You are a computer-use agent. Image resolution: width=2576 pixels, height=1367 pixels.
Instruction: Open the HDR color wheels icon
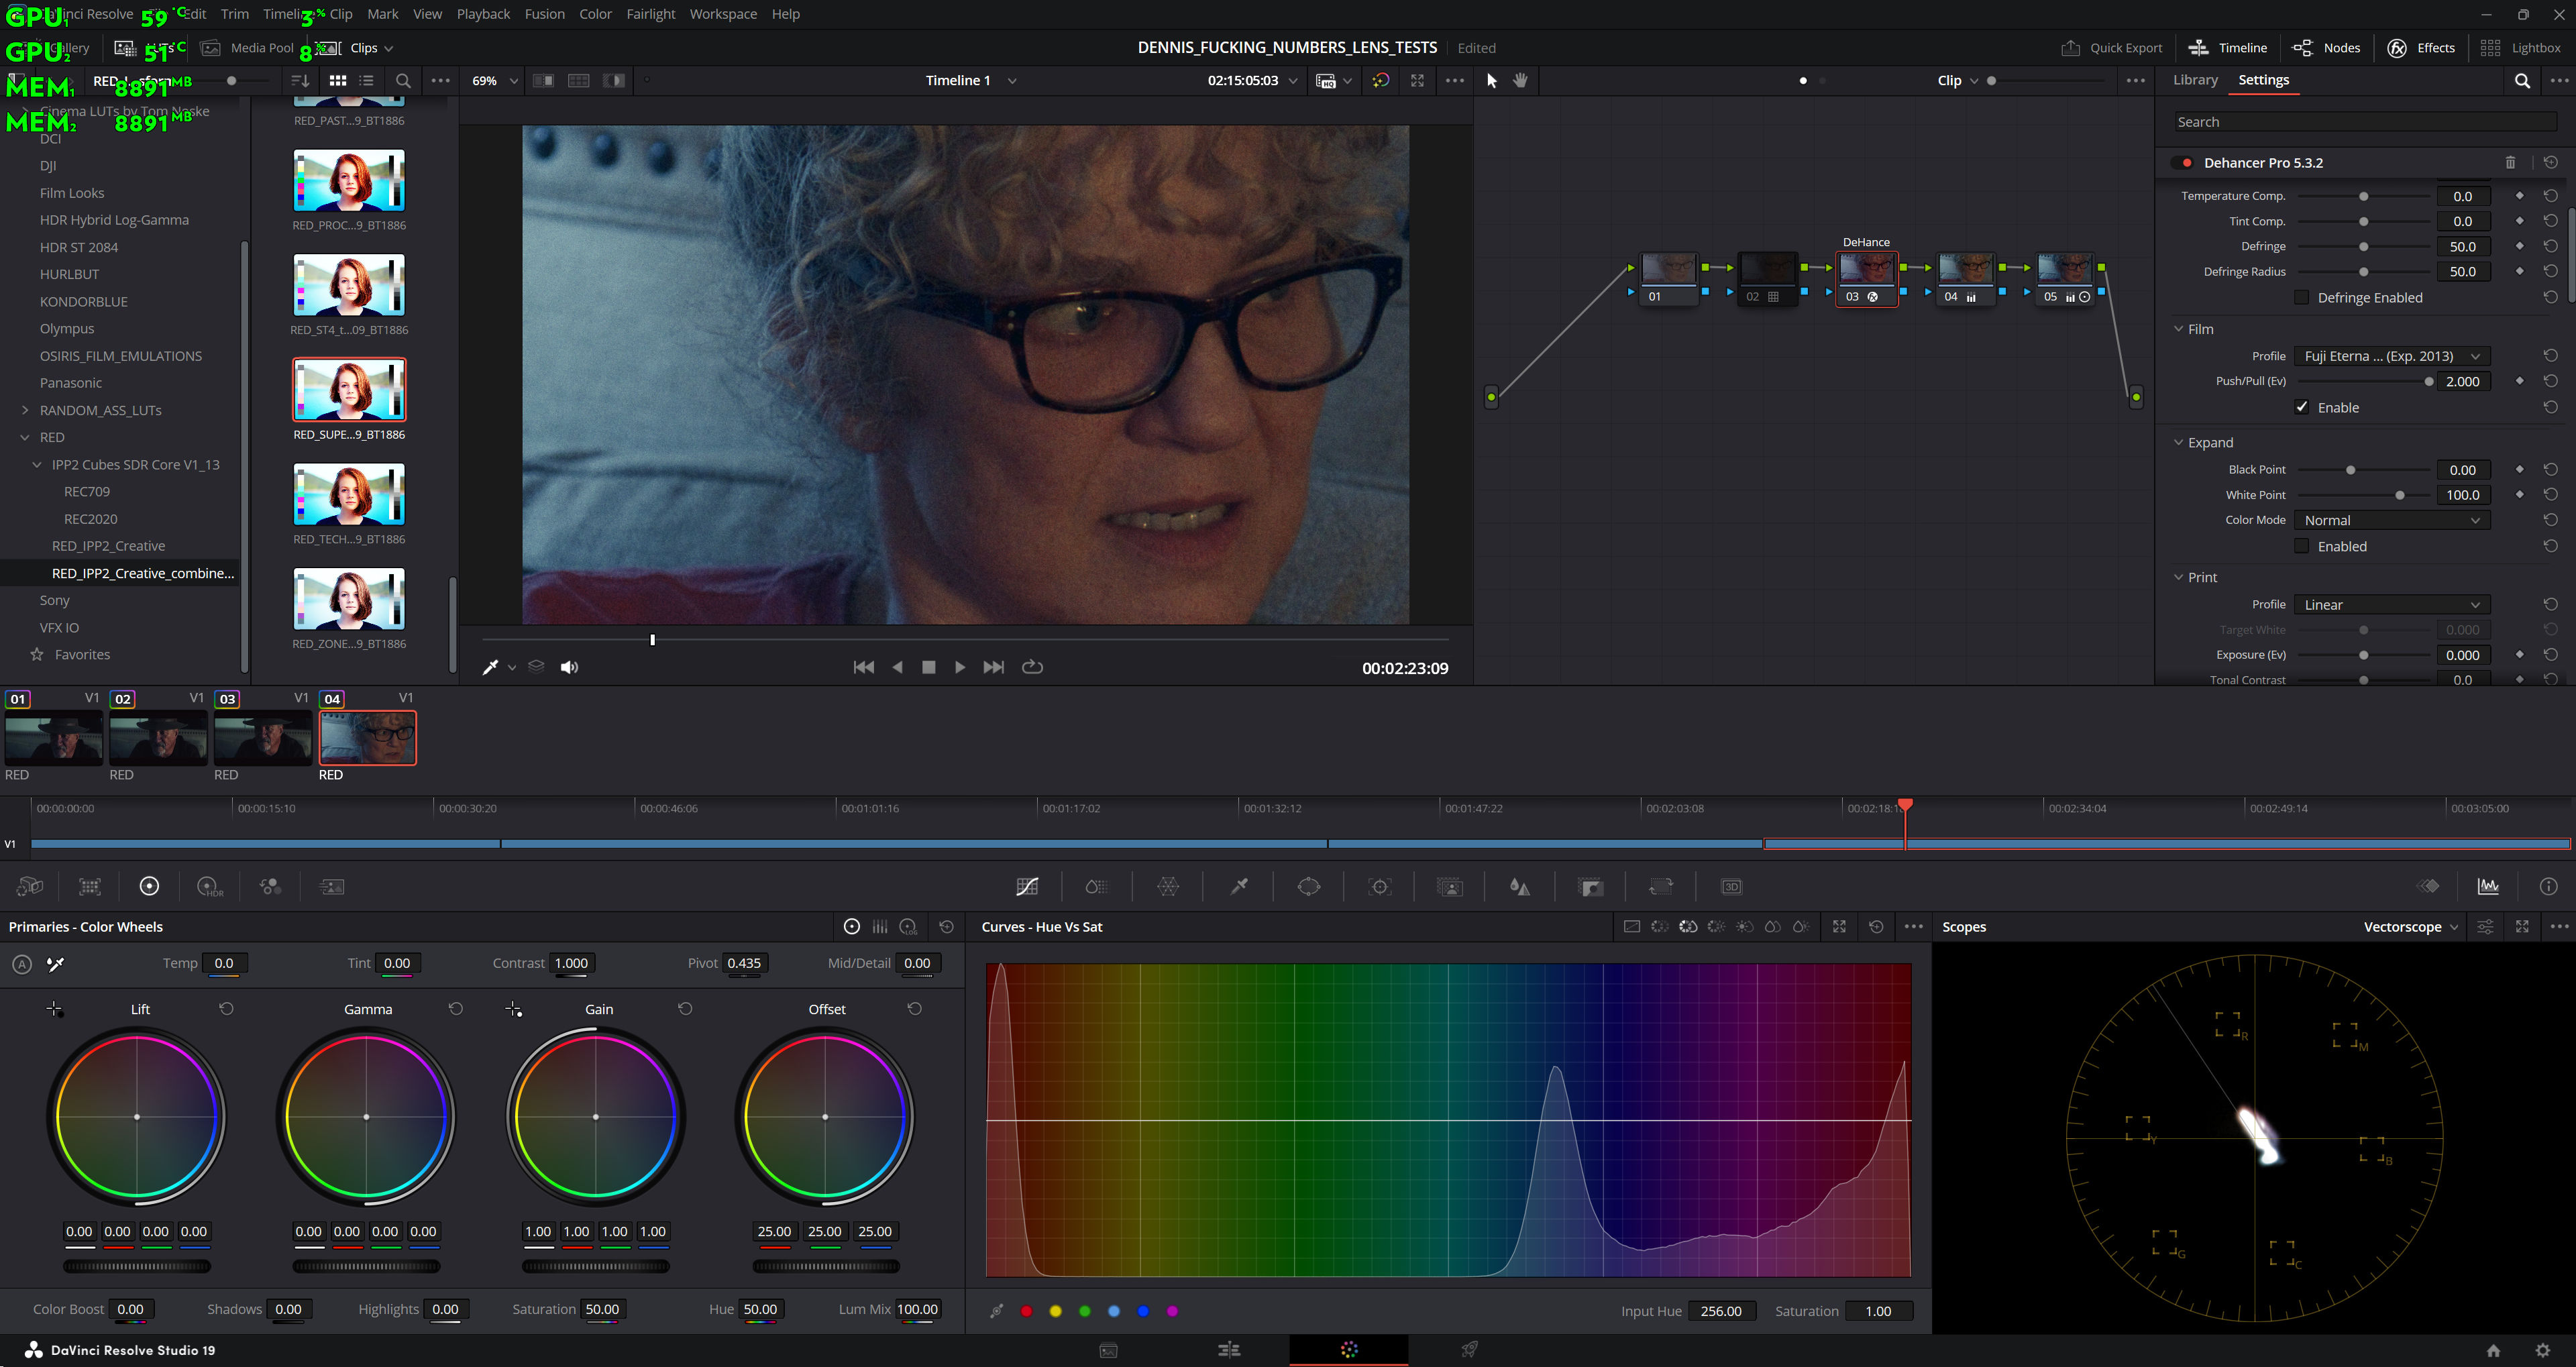[x=209, y=887]
